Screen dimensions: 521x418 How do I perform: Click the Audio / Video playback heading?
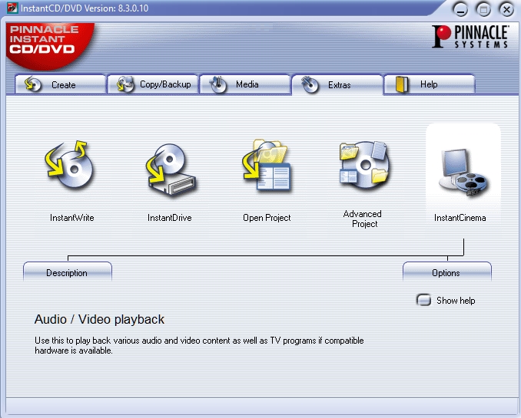click(x=99, y=320)
